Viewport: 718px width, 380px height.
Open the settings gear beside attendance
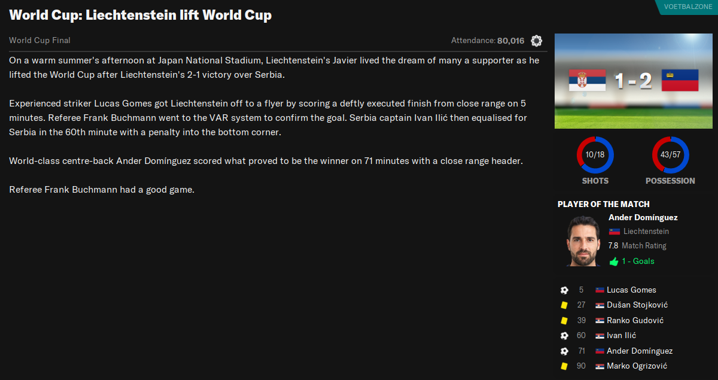[x=537, y=41]
